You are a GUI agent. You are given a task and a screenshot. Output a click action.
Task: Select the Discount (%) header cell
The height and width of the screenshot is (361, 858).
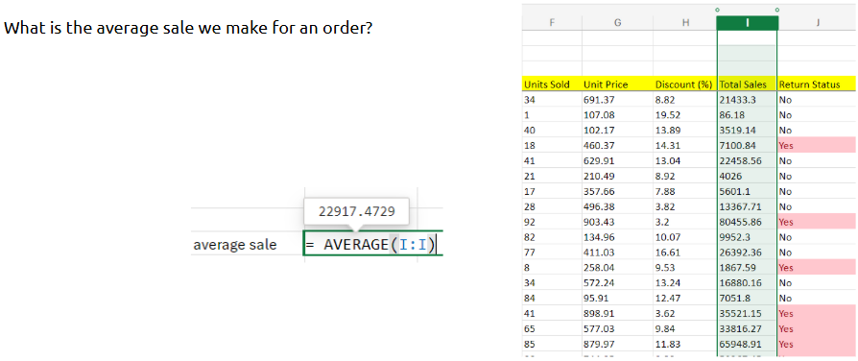tap(684, 84)
